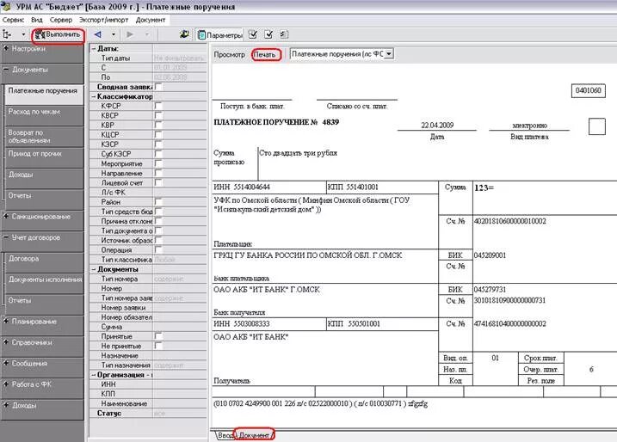Open the Экспорт/импорт menu
Image resolution: width=617 pixels, height=442 pixels.
click(x=103, y=20)
